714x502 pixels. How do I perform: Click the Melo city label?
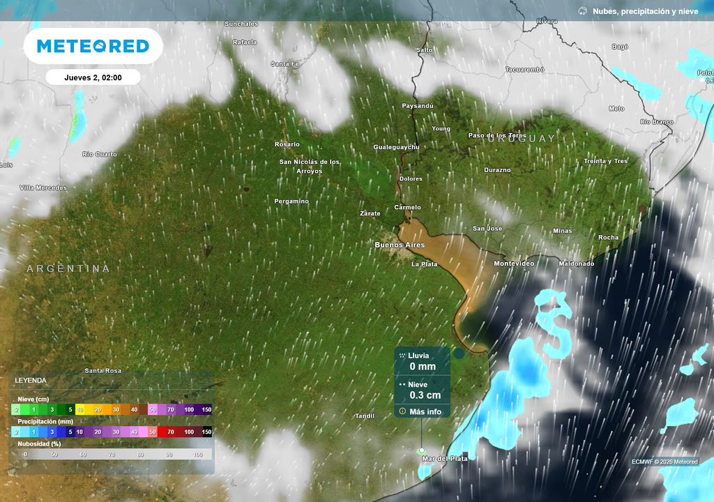click(616, 108)
